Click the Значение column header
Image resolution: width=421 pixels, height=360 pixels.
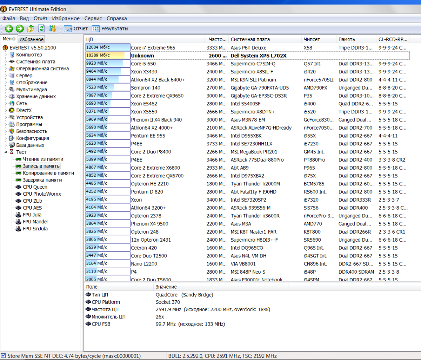point(221,287)
